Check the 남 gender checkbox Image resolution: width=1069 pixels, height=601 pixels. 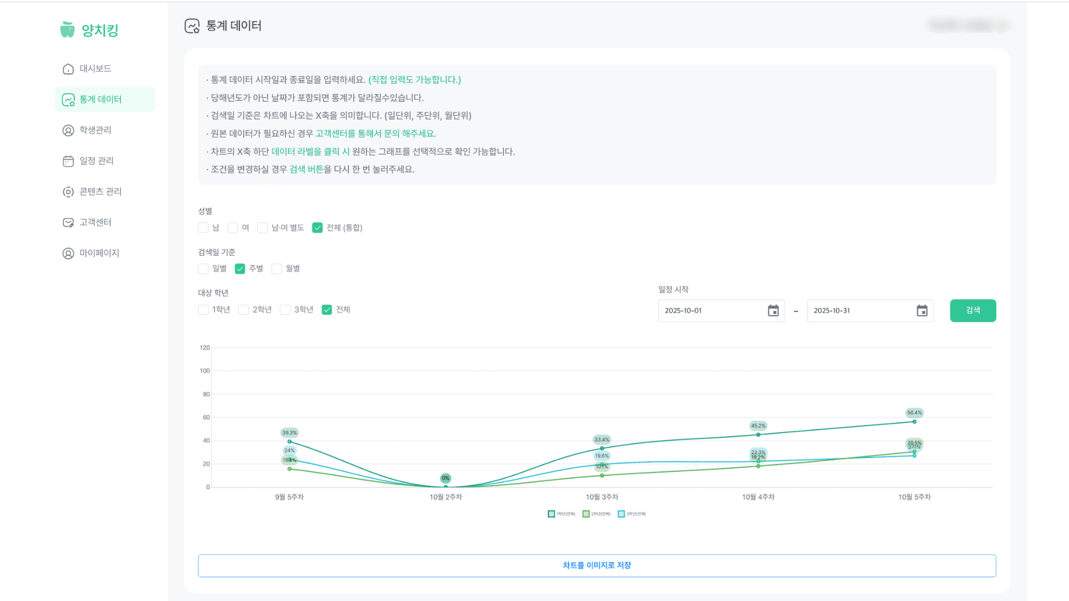(203, 228)
